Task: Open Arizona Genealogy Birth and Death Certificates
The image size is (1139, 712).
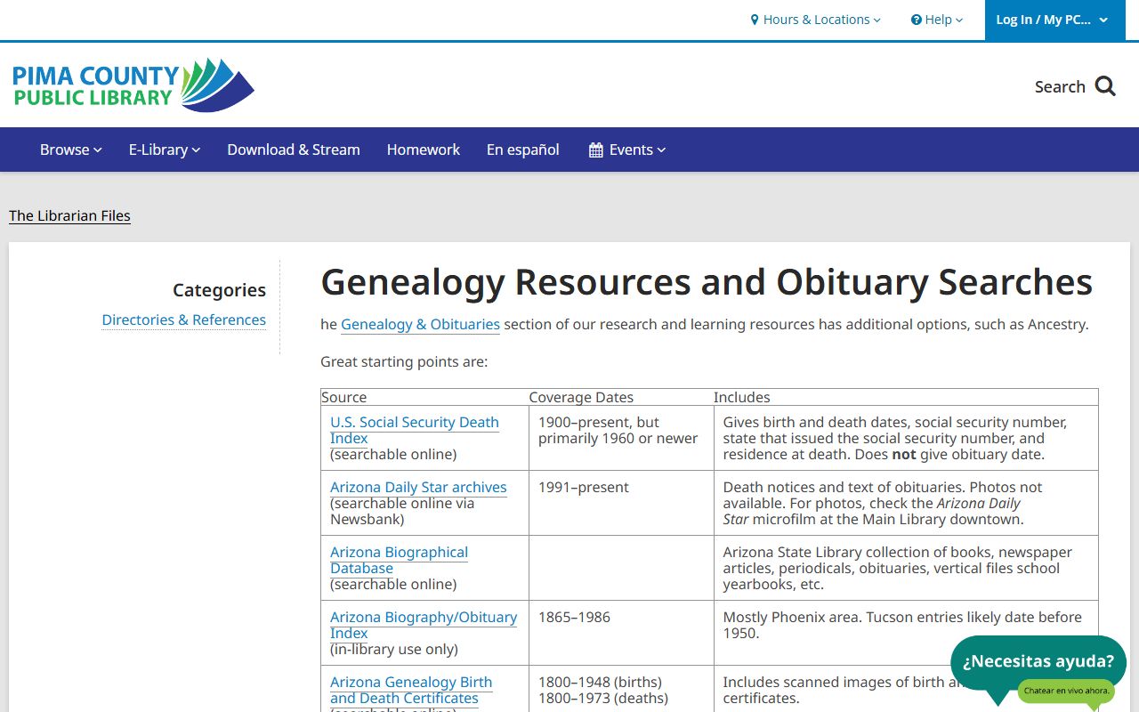Action: click(411, 690)
